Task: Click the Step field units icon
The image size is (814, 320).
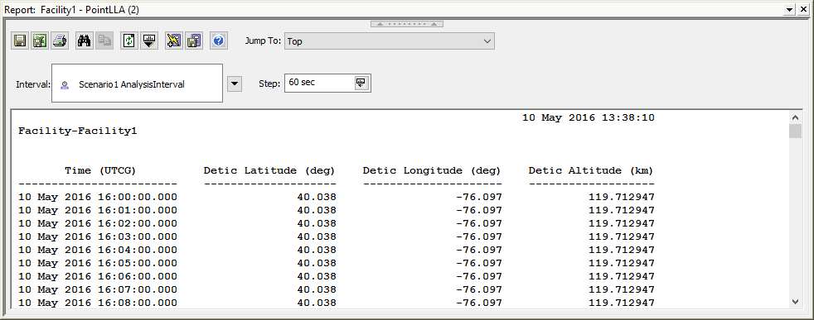Action: point(361,83)
